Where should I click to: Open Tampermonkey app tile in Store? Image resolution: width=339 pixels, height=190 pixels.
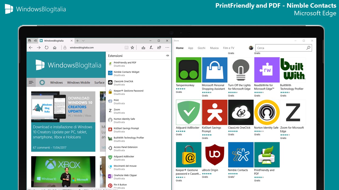(189, 75)
